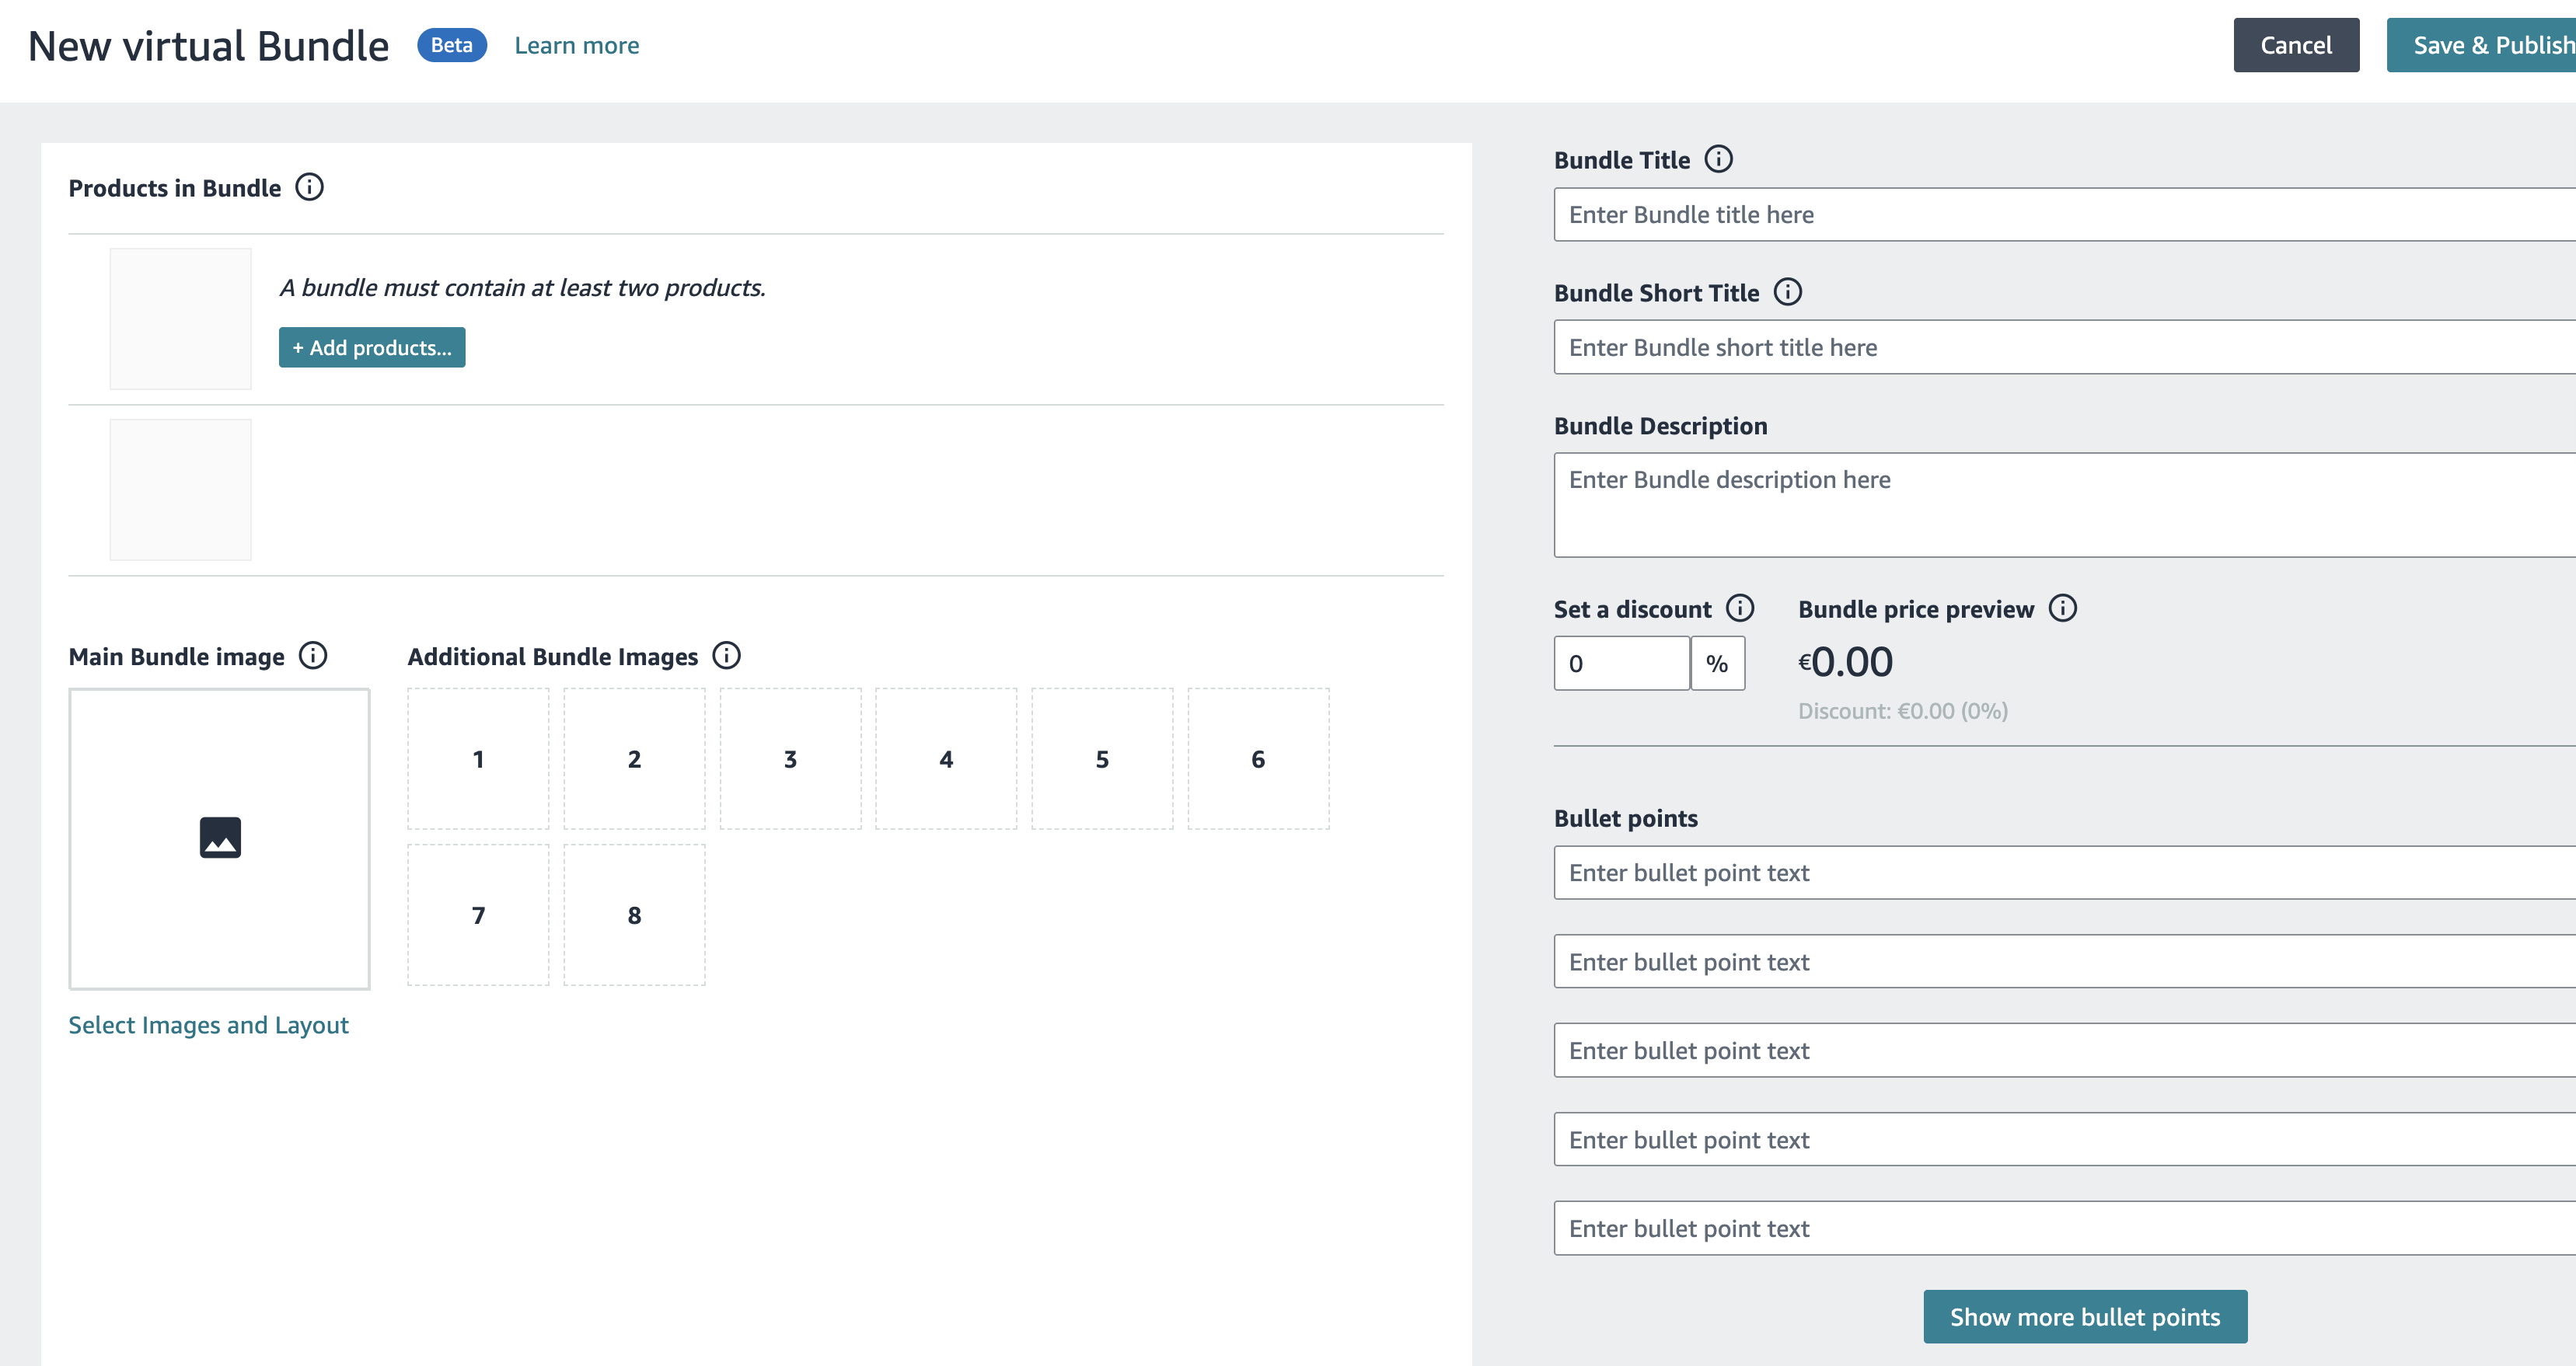Select additional image slot 8
The width and height of the screenshot is (2576, 1366).
[x=634, y=915]
